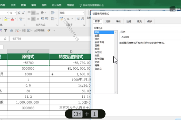Click the format painter brush icon
181x120 pixels.
[49, 30]
